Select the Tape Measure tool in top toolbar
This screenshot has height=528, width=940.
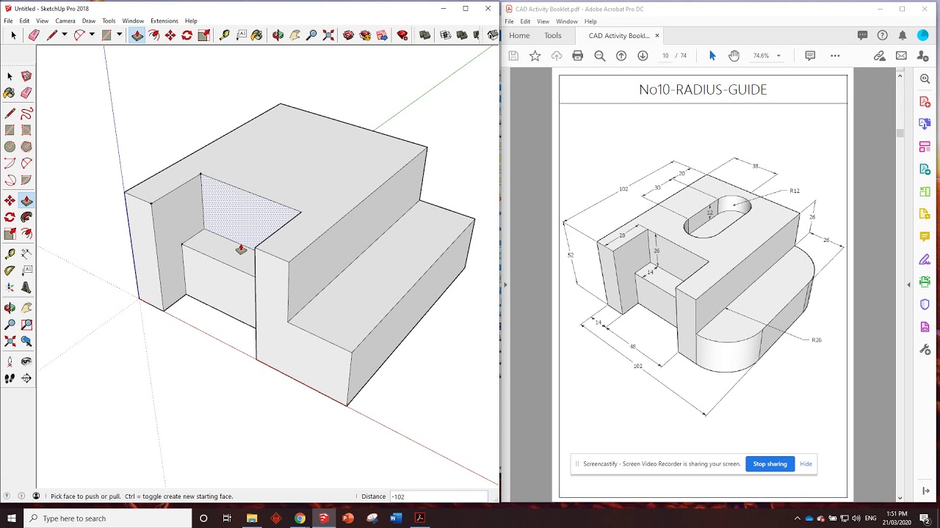225,35
